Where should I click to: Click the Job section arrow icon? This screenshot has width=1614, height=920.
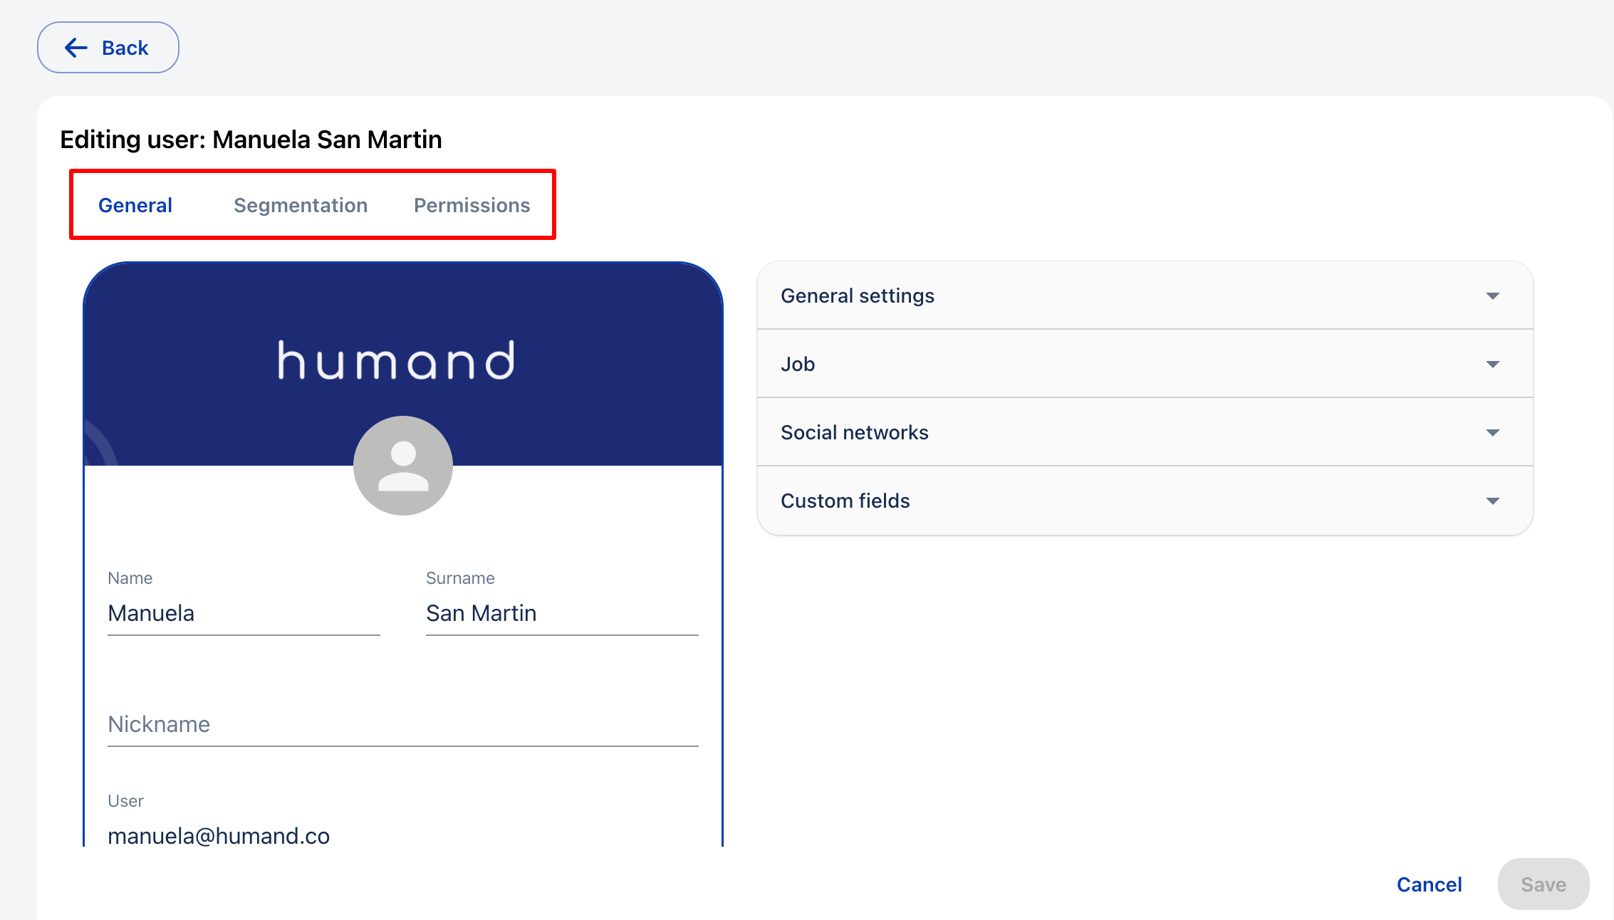point(1493,365)
